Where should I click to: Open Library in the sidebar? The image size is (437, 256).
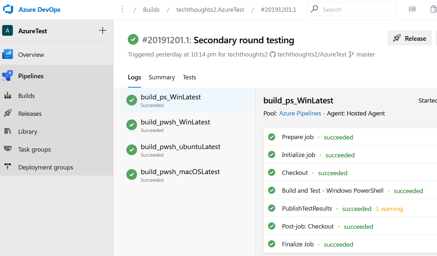(57, 131)
